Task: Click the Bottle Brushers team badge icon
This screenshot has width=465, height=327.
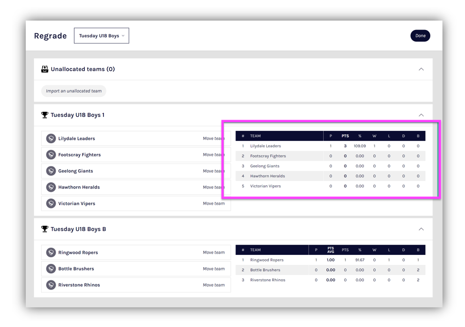Action: pyautogui.click(x=51, y=269)
